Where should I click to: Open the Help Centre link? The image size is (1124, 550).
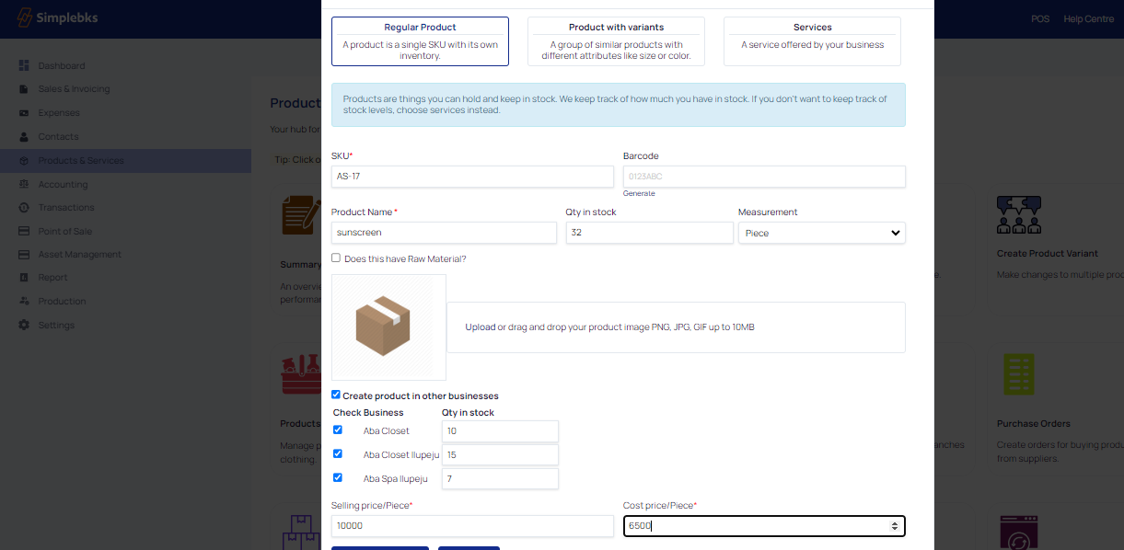[1088, 19]
